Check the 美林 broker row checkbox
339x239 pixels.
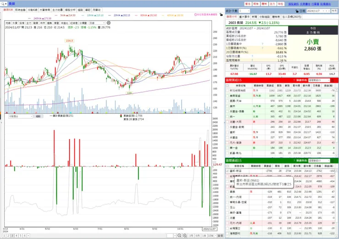(227, 106)
